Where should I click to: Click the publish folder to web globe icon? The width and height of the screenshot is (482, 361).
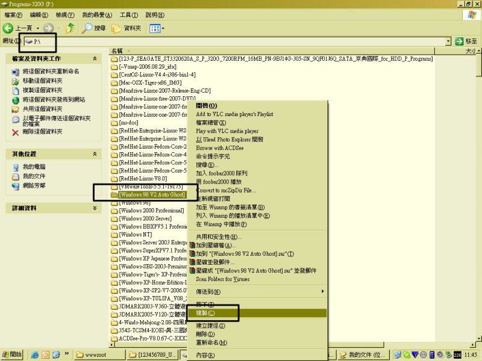point(16,100)
